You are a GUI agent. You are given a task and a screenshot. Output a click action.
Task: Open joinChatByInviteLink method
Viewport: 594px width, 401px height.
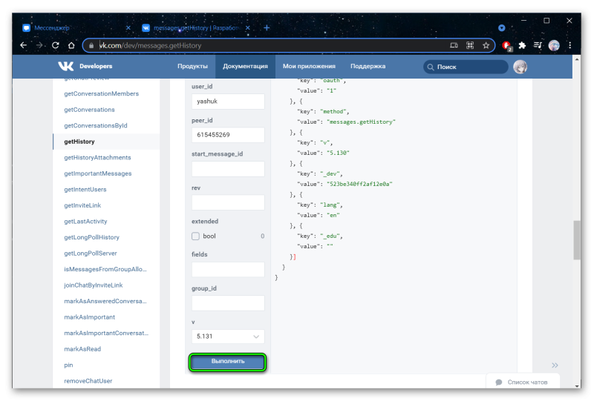(x=94, y=285)
